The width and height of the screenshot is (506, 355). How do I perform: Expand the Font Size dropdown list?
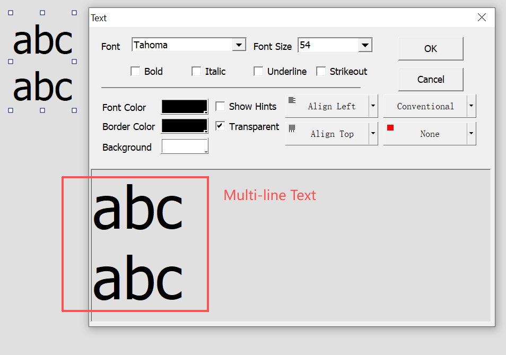[365, 45]
